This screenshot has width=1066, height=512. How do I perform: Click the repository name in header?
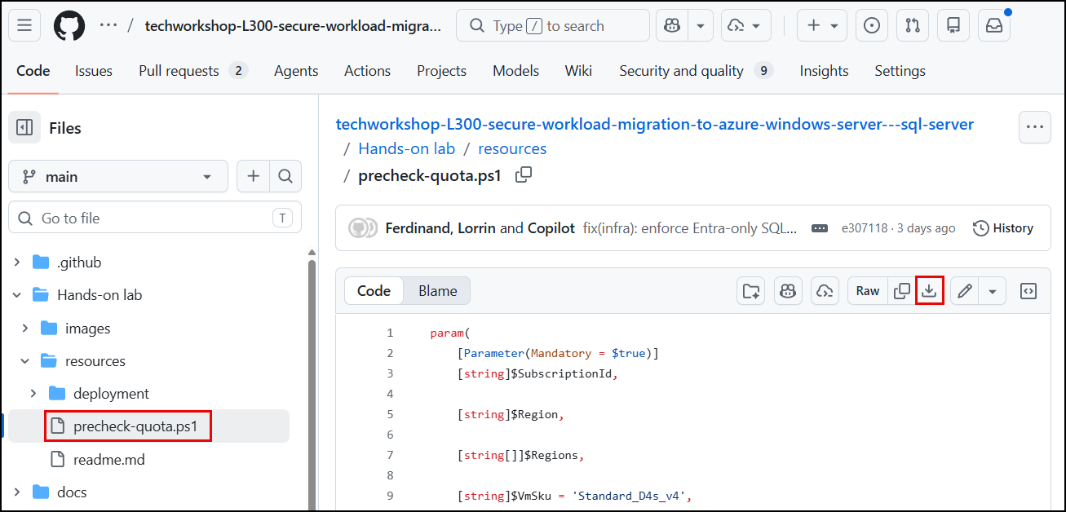(x=293, y=25)
